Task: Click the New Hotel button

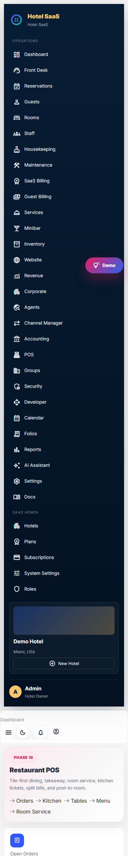Action: coord(64,663)
